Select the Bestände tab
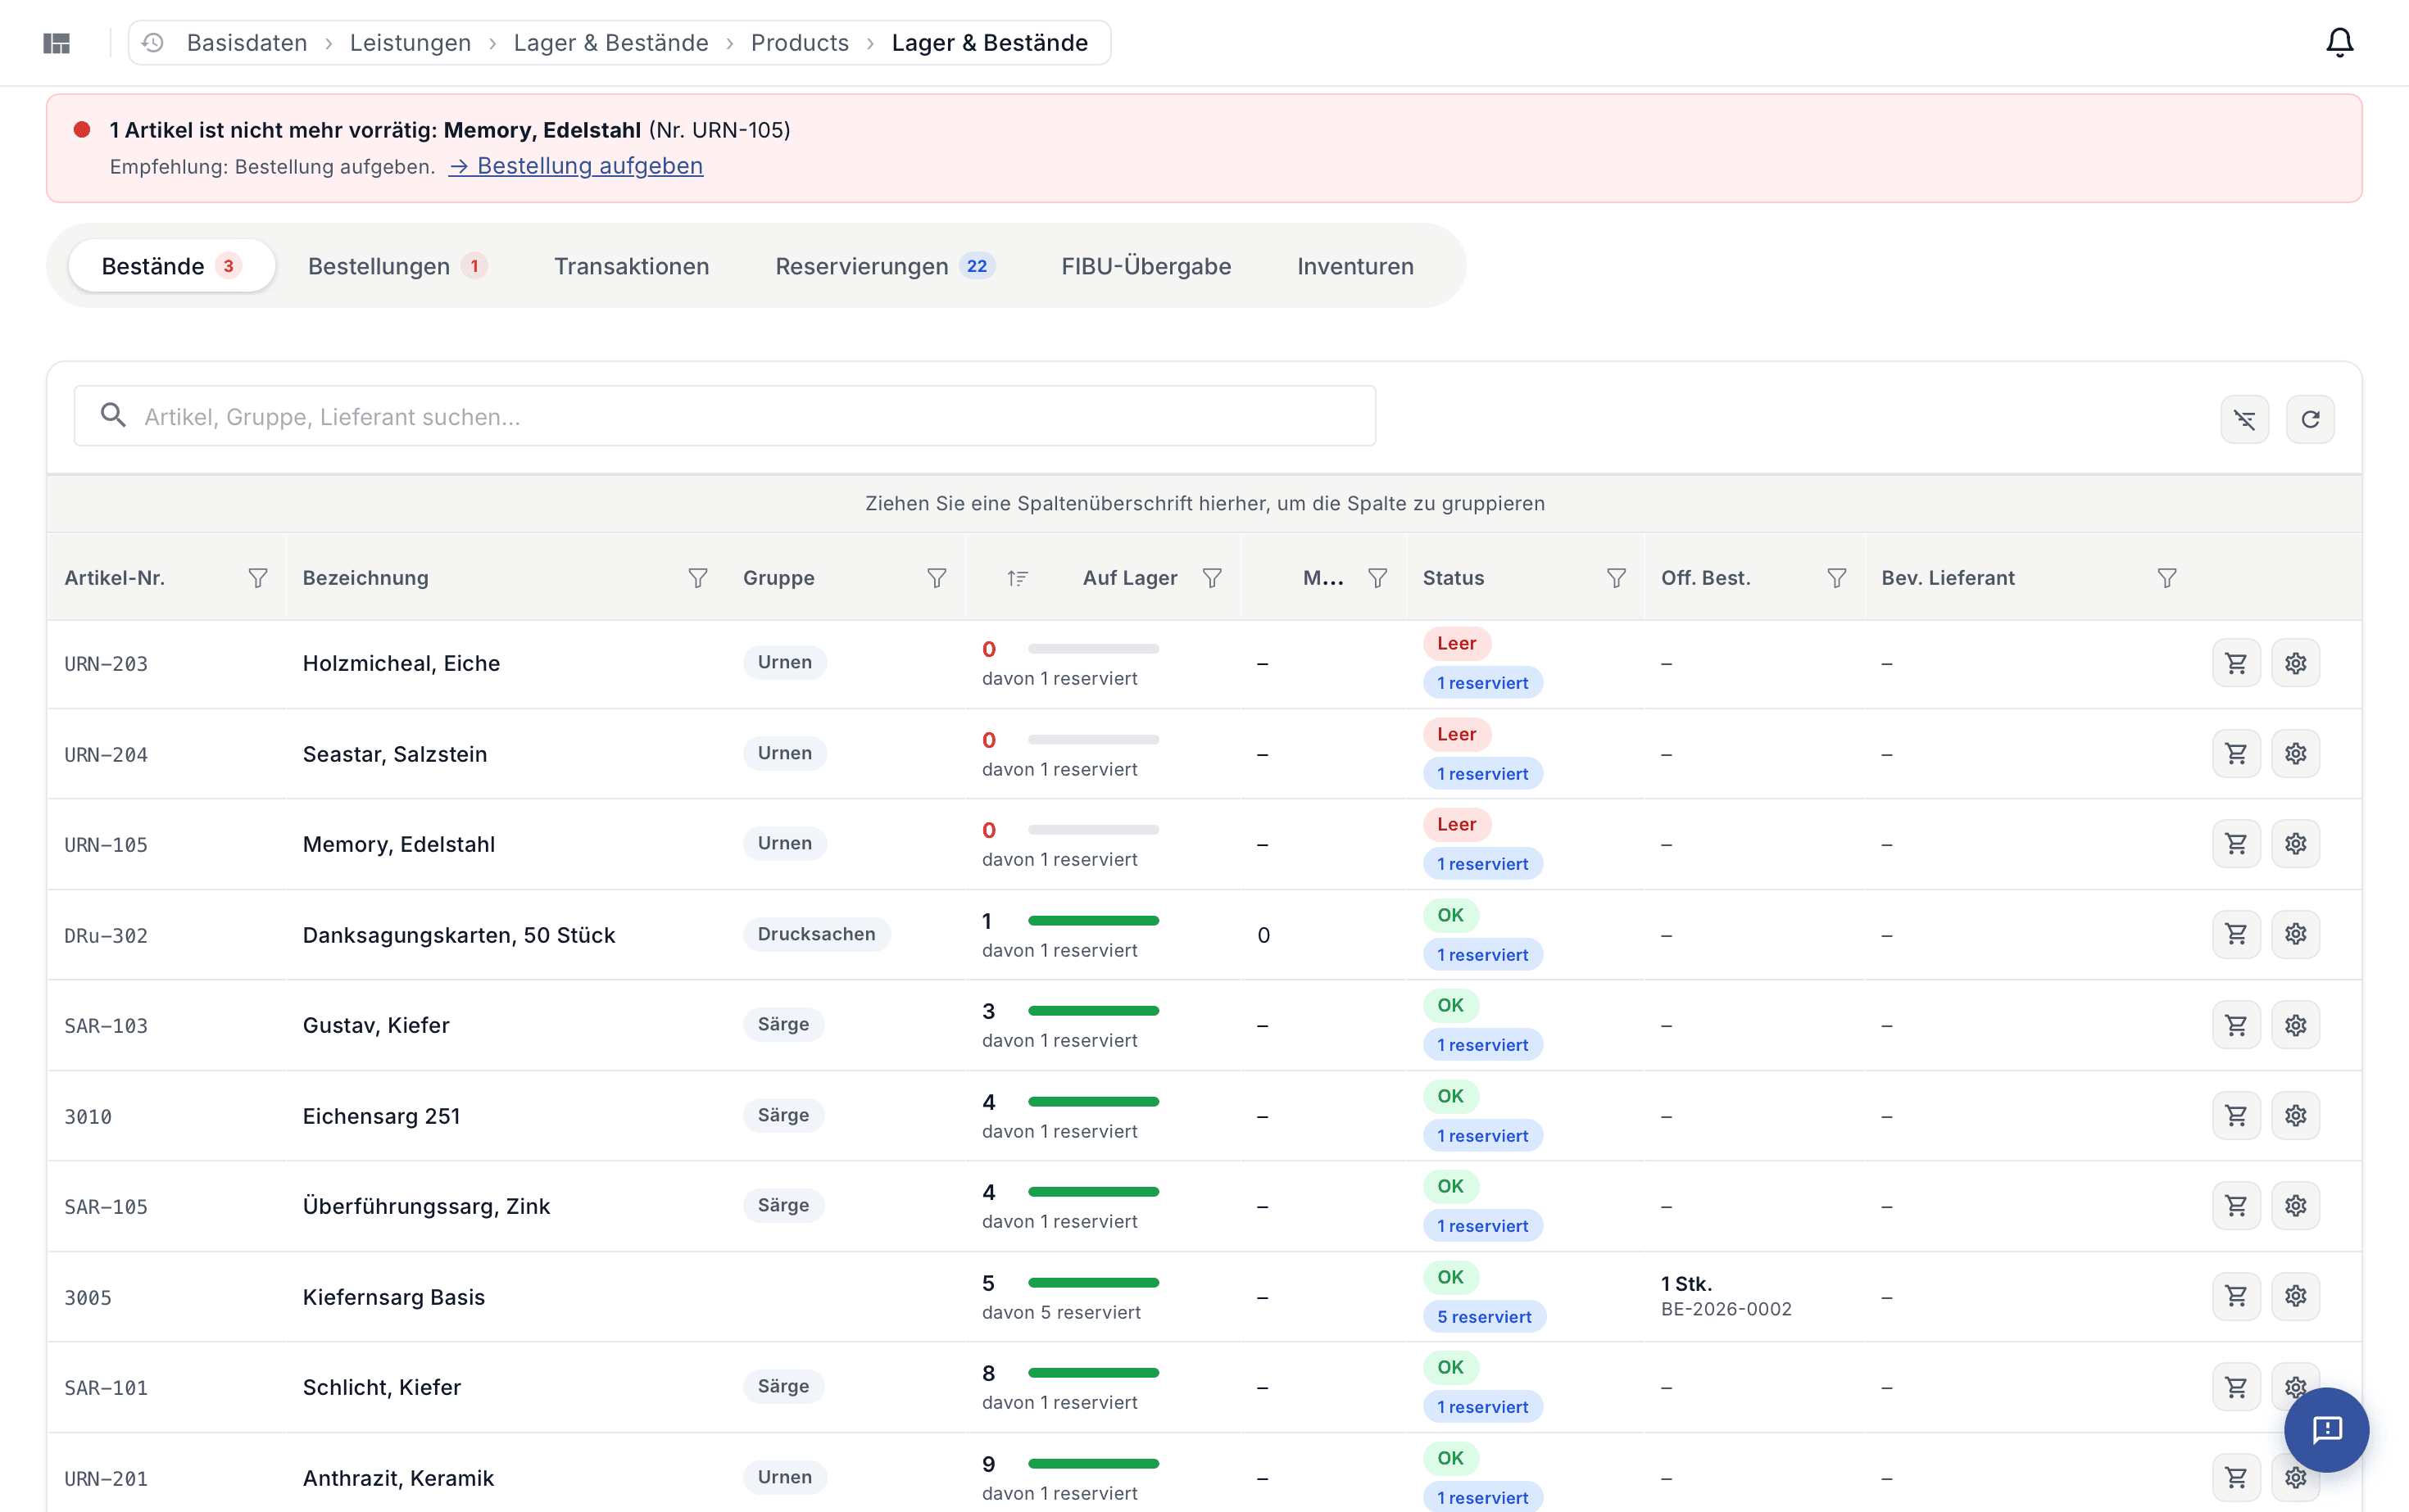Screen dimensions: 2409x1512 (172, 266)
